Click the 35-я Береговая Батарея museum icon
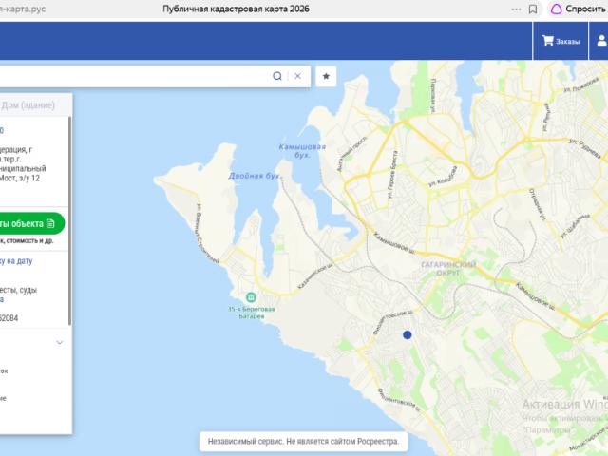 pyautogui.click(x=251, y=297)
